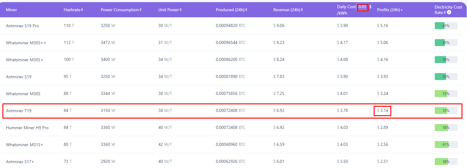Click Whatsminer M30S 55% cost bar
467x168 pixels.
click(x=446, y=94)
